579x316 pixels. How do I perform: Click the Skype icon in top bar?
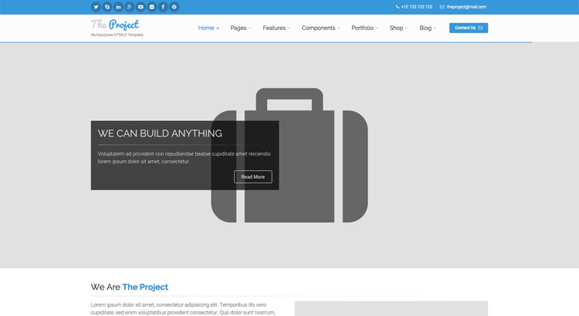coord(107,7)
